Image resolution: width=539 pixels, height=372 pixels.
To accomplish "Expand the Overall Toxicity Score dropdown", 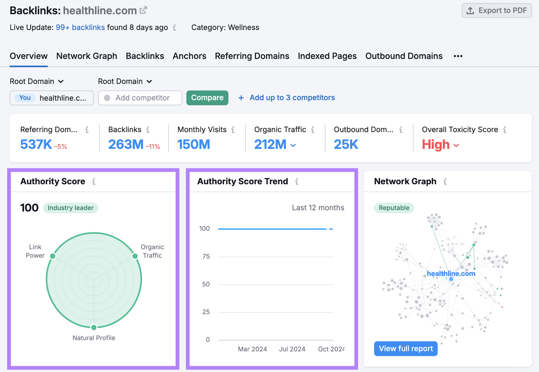I will (x=456, y=145).
